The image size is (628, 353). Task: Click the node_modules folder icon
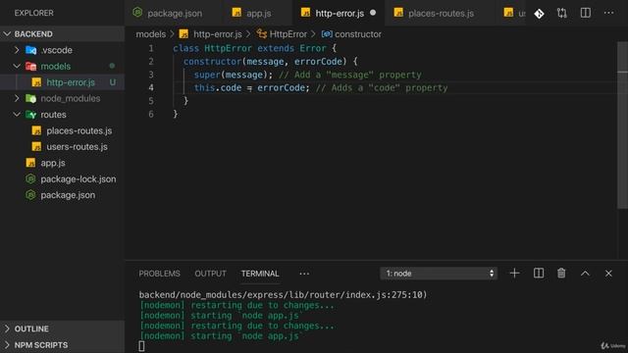point(30,98)
